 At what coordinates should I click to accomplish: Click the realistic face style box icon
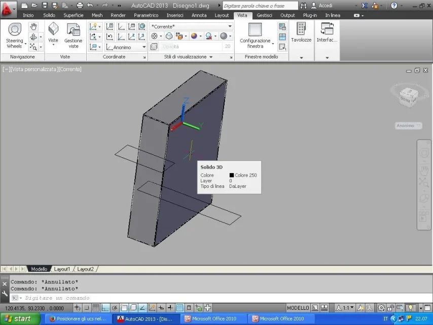click(169, 36)
